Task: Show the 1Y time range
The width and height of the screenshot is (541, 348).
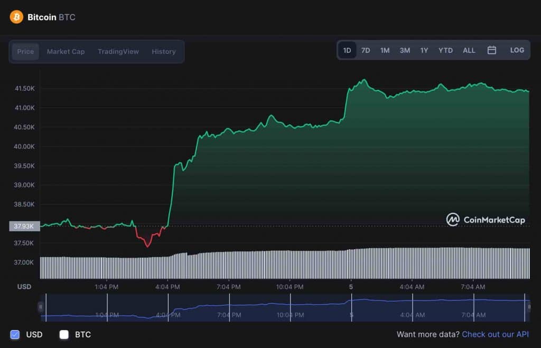Action: point(424,51)
